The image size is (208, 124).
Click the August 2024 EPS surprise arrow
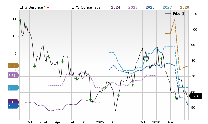pos(76,79)
